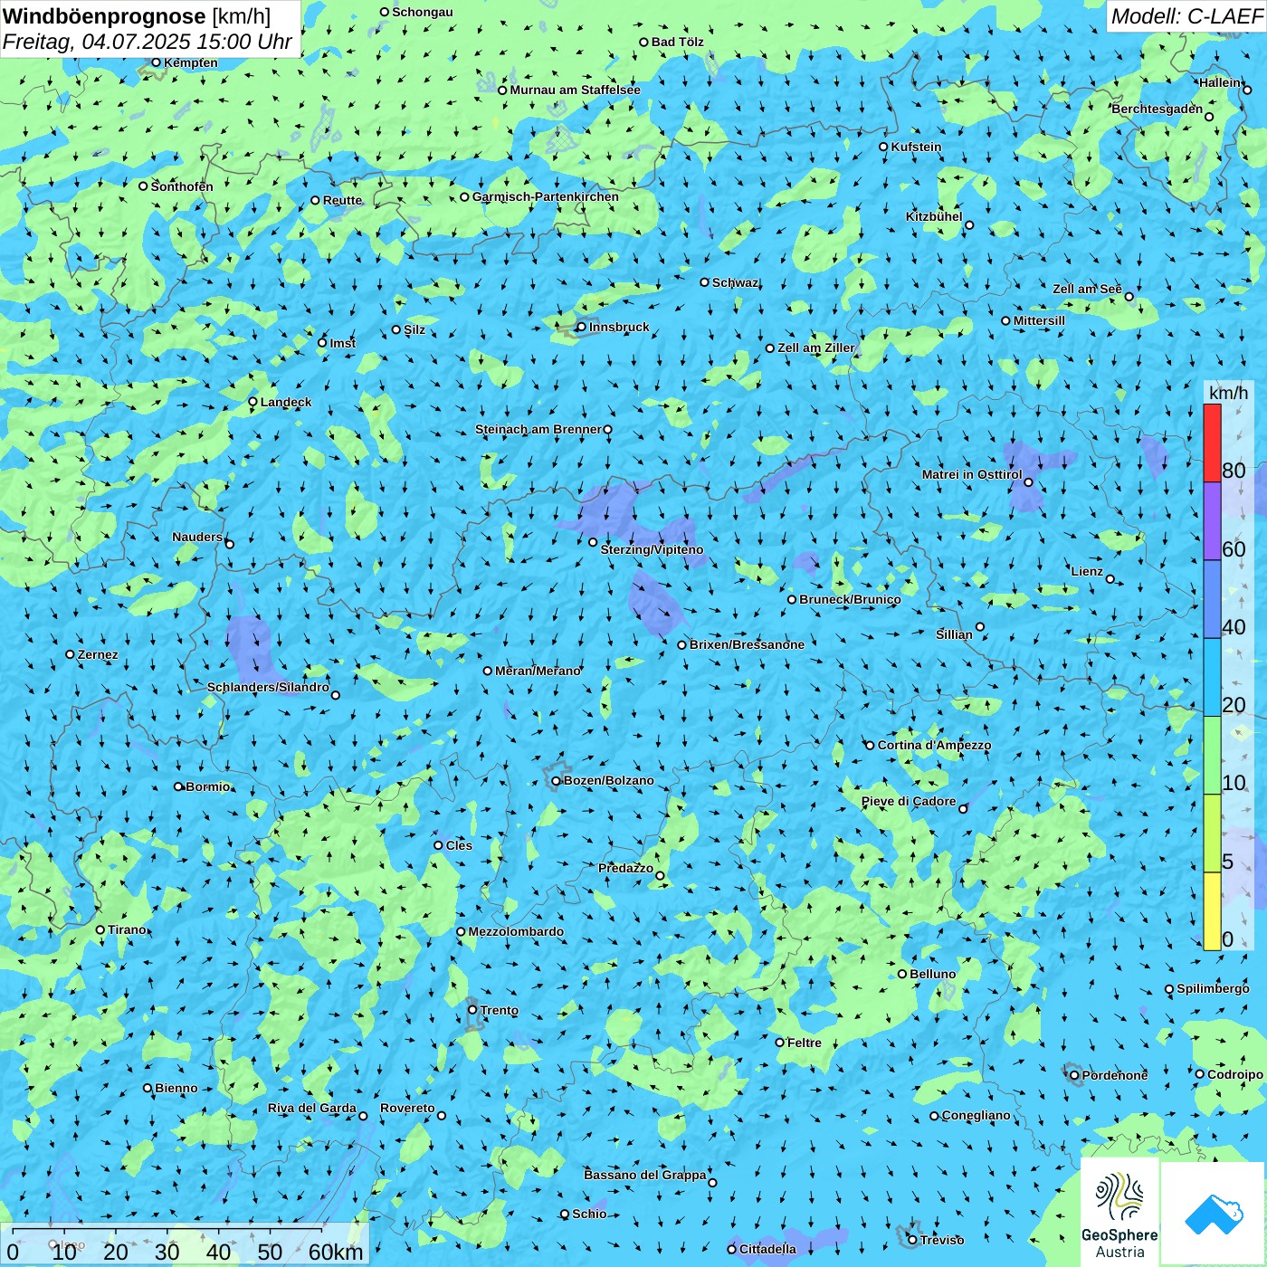Select the Lienz city label
This screenshot has width=1267, height=1267.
1087,571
